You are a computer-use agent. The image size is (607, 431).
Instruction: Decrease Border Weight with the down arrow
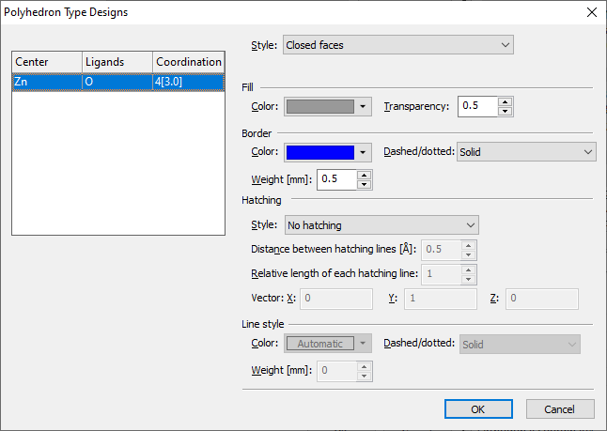click(365, 183)
